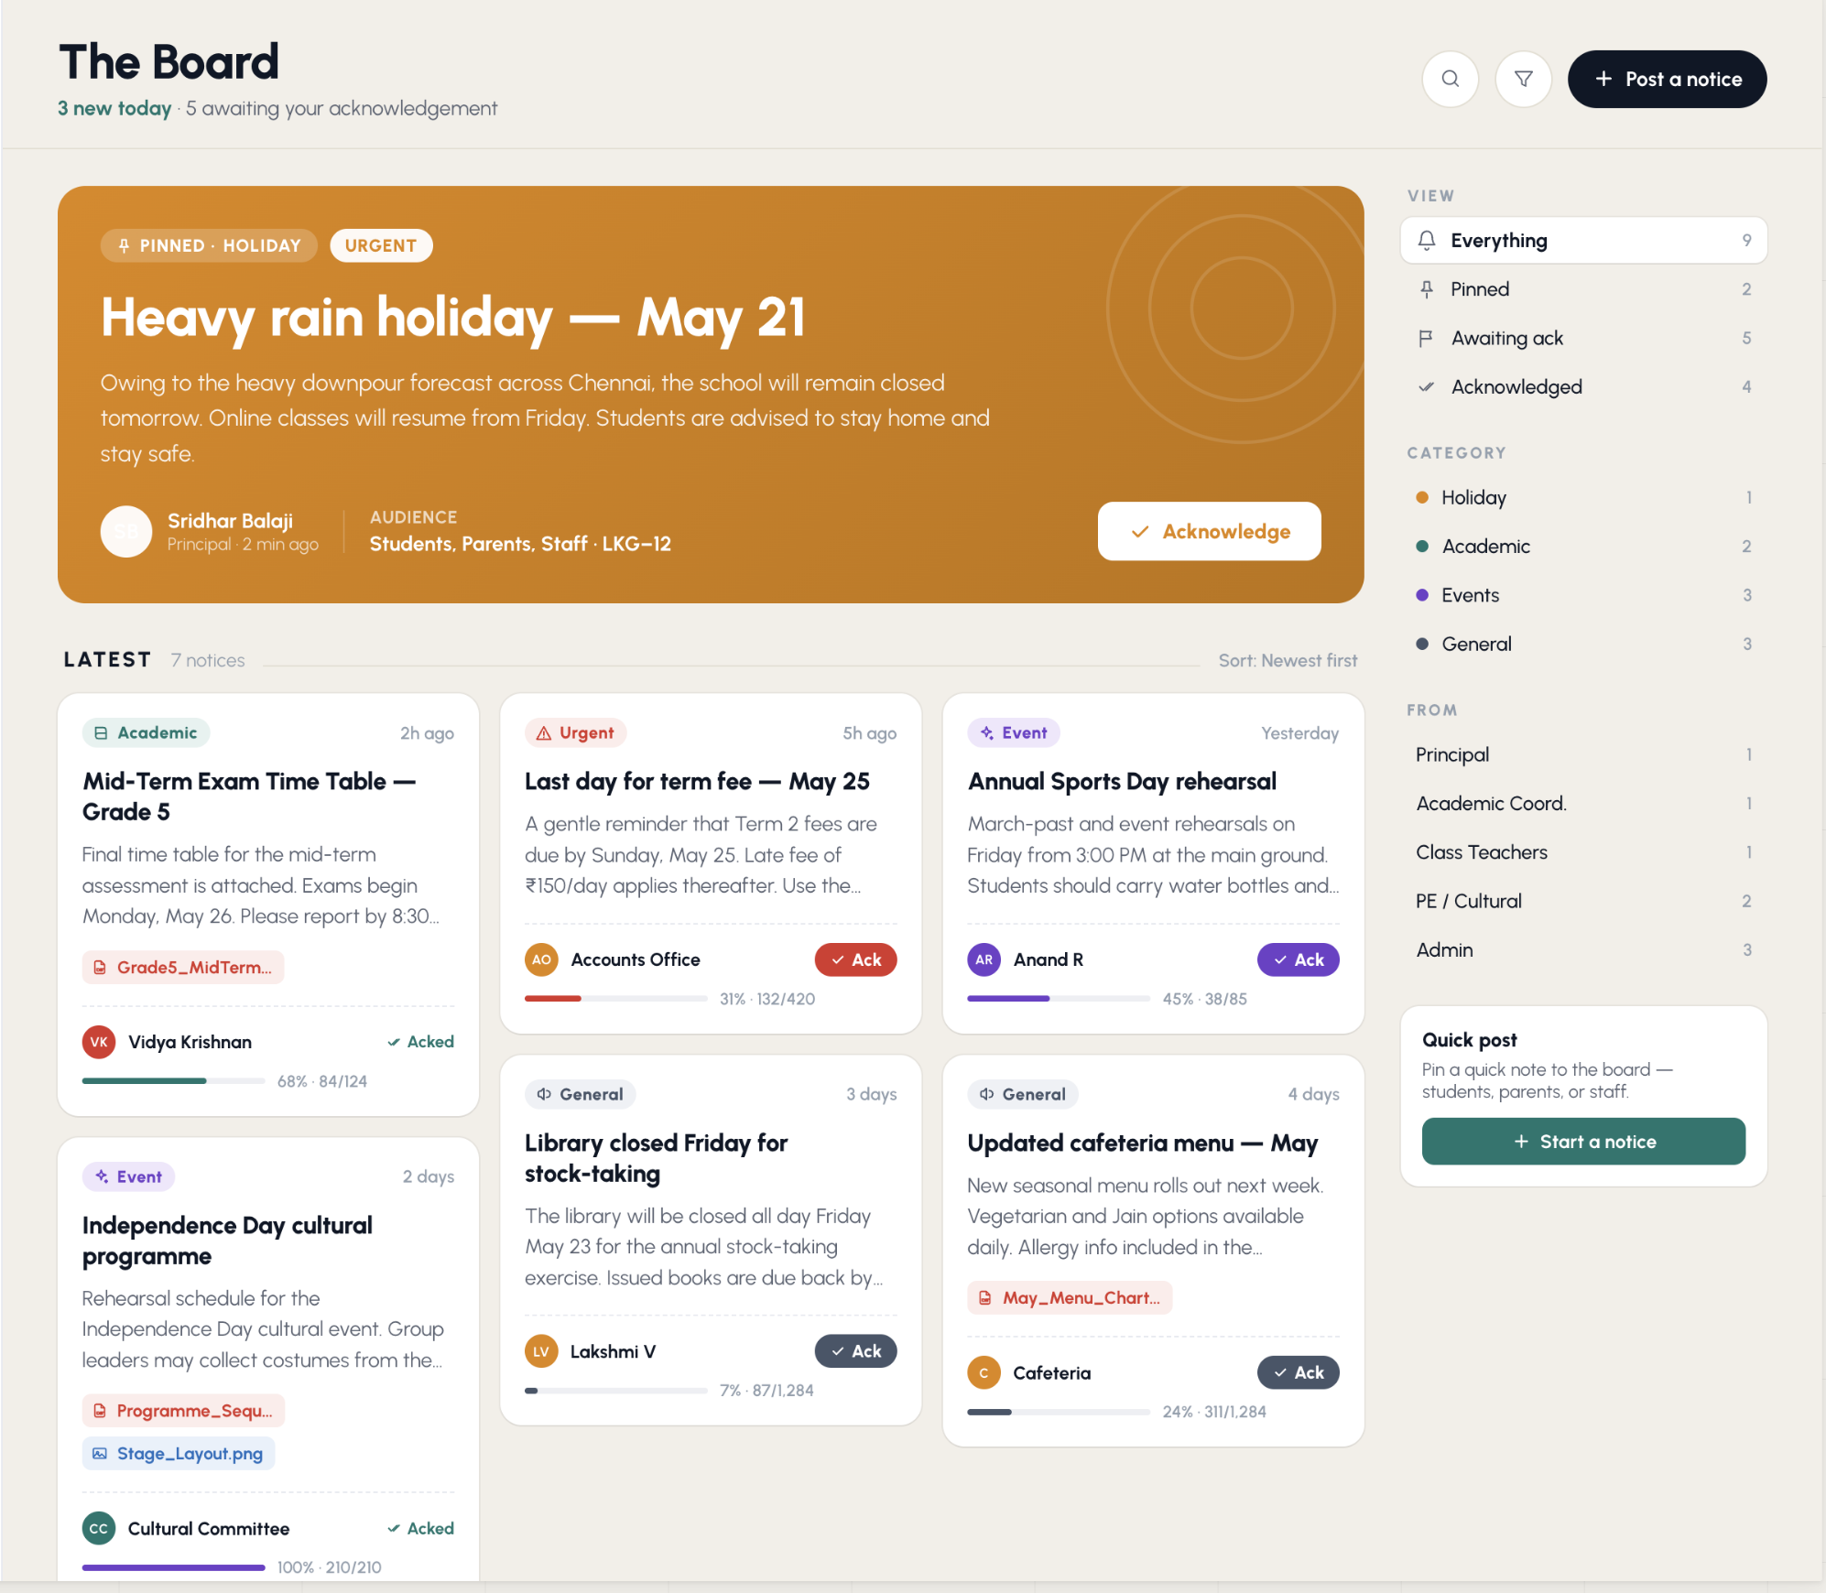Filter notices from Class Teachers
This screenshot has height=1593, width=1826.
point(1583,852)
